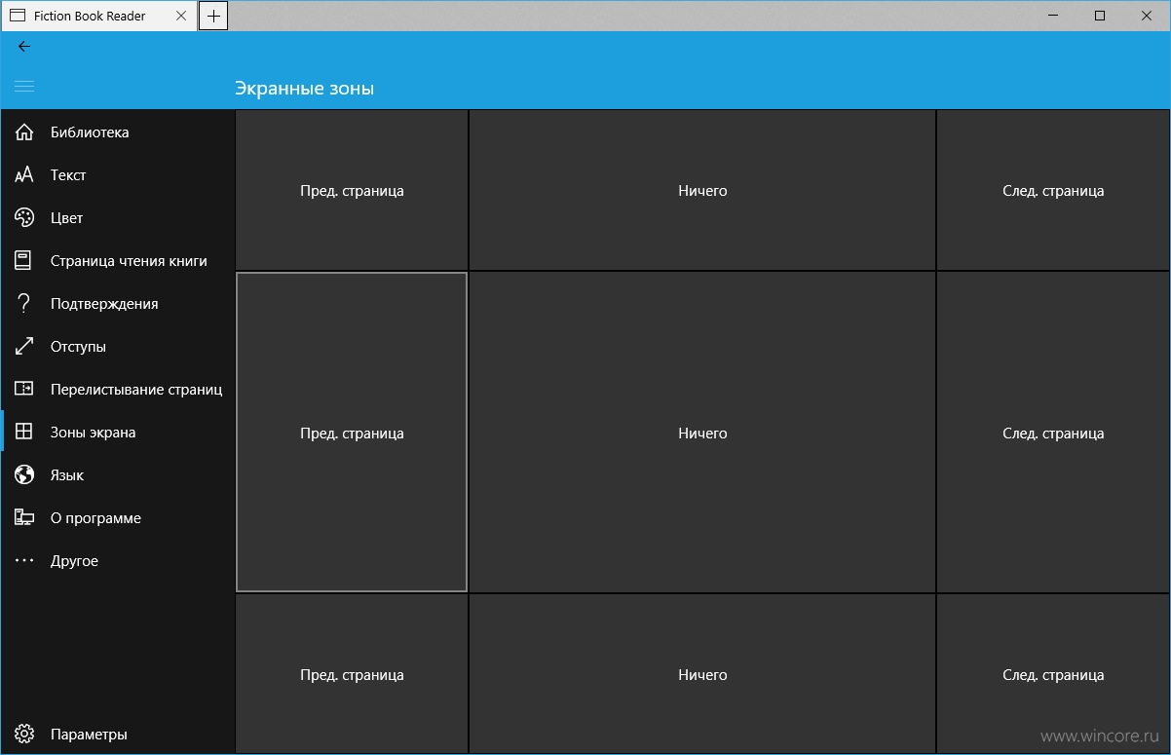Screen dimensions: 1171x755
Task: Toggle the hamburger menu icon
Action: click(24, 87)
